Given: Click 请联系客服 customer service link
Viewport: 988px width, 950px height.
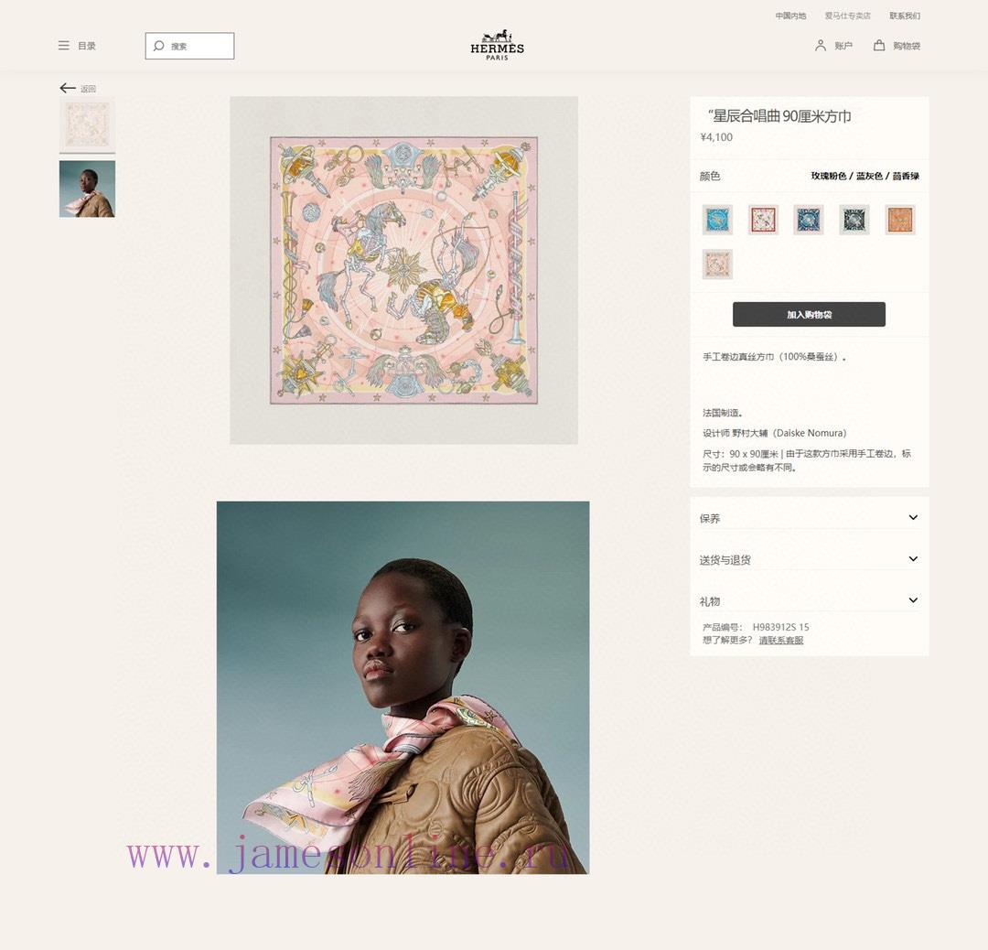Looking at the screenshot, I should coord(780,641).
